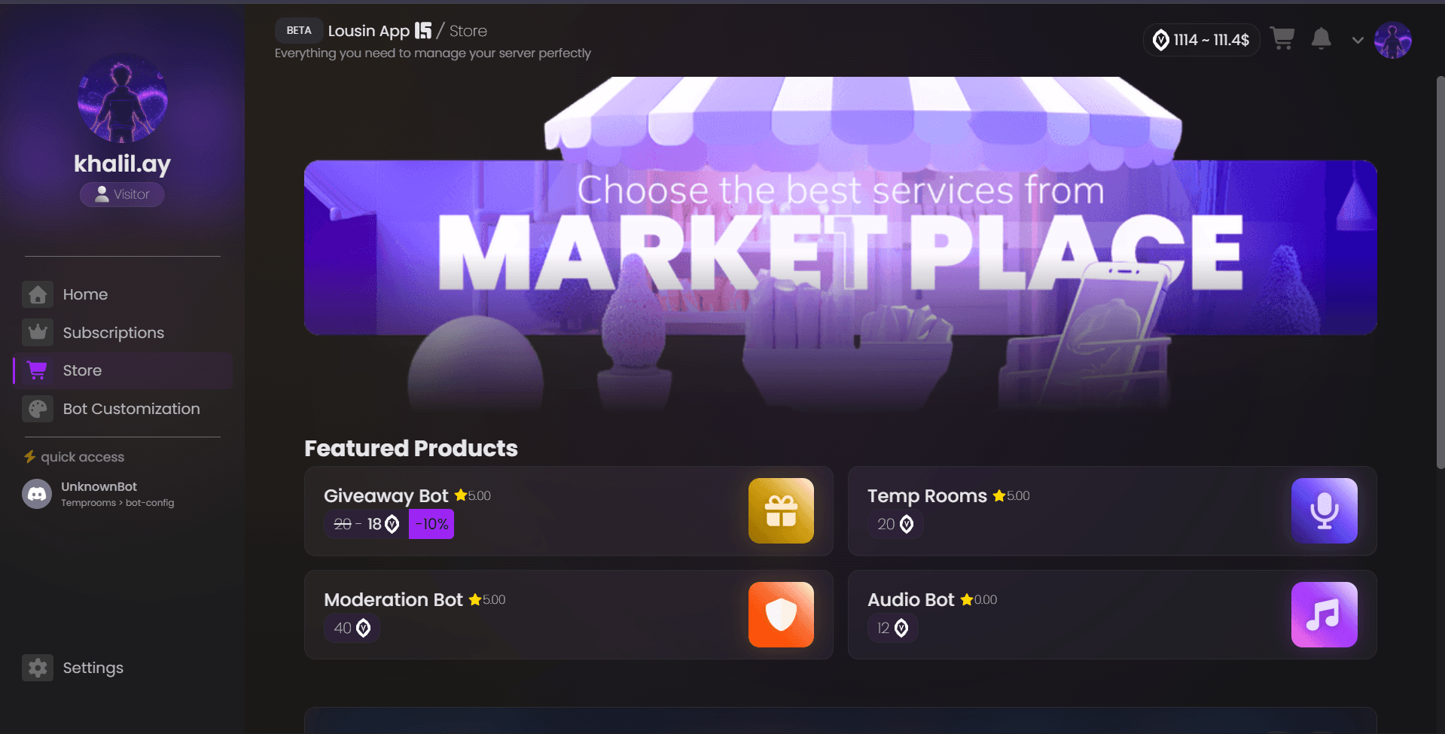Expand the account dropdown chevron

1358,40
